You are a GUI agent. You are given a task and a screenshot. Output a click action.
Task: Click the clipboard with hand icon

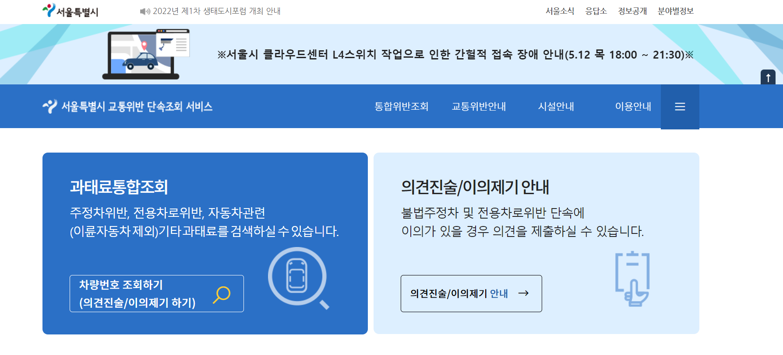click(632, 278)
